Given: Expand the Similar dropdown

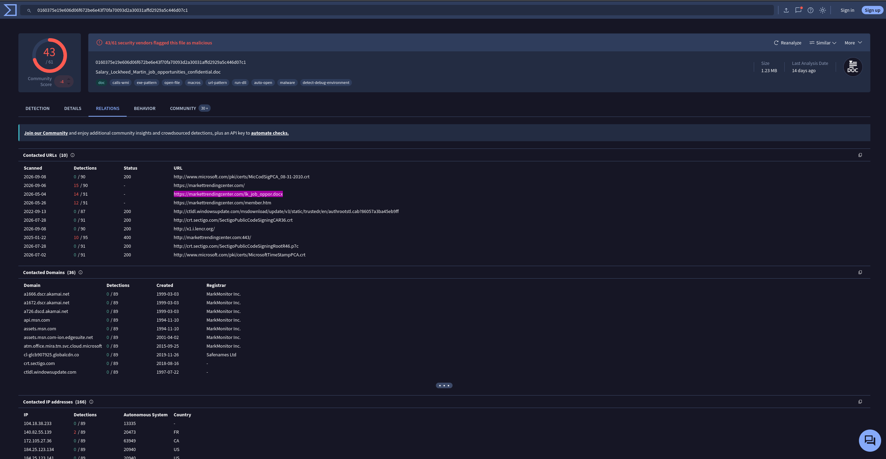Looking at the screenshot, I should pyautogui.click(x=823, y=43).
